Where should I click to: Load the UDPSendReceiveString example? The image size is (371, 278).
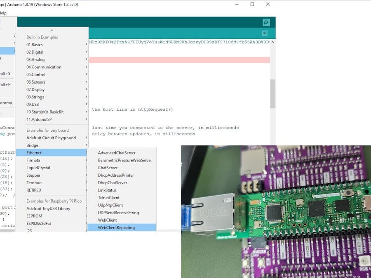click(x=122, y=213)
